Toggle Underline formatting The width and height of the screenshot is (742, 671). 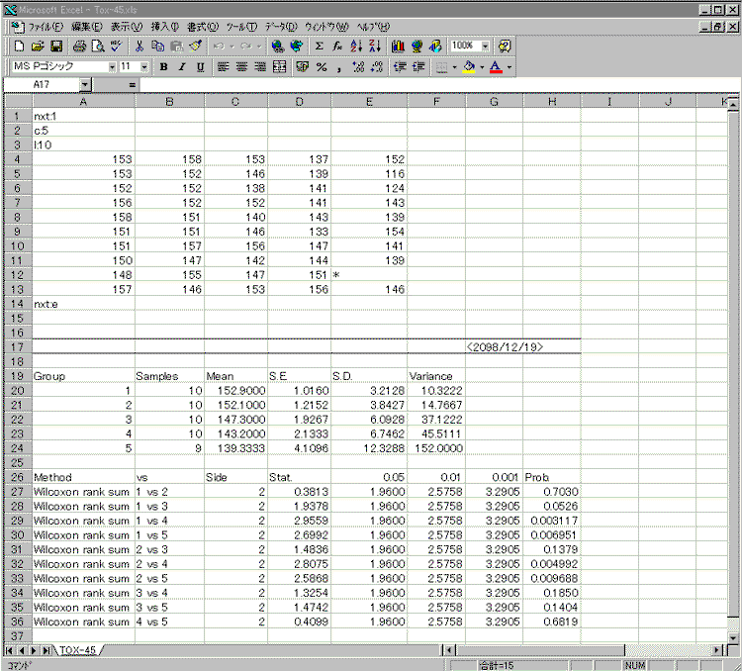click(x=200, y=67)
